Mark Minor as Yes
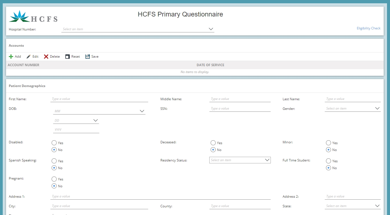This screenshot has width=390, height=215. [x=328, y=143]
